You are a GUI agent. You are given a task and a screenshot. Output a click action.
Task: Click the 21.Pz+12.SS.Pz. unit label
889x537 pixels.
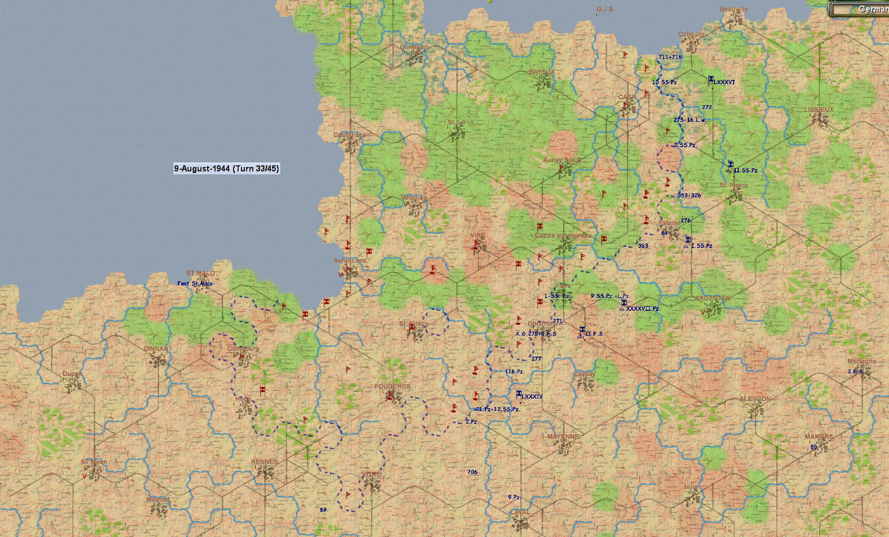pos(498,409)
